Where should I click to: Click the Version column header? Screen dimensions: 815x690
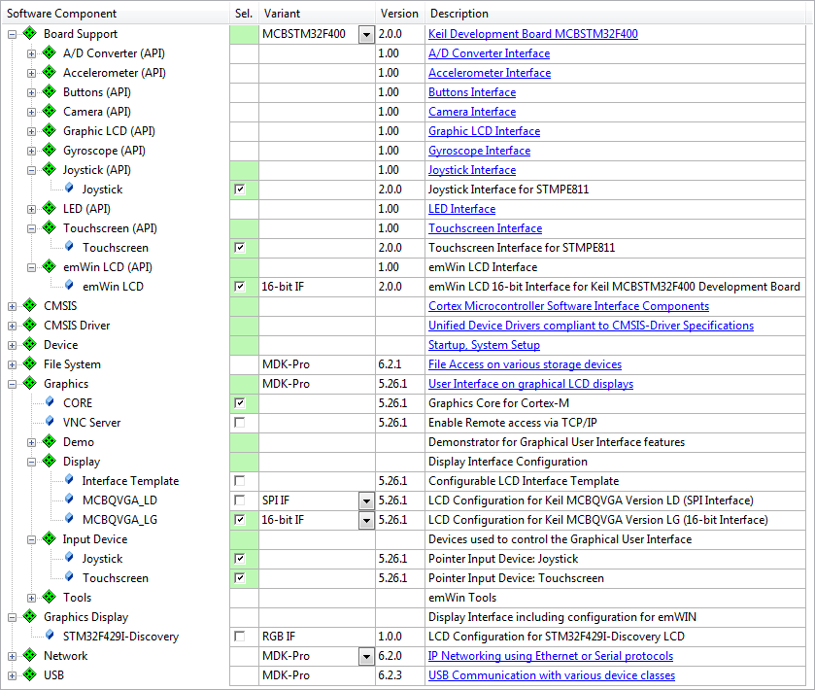(x=399, y=14)
